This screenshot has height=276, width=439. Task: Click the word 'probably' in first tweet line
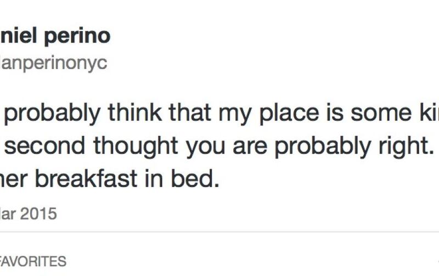[x=52, y=114]
